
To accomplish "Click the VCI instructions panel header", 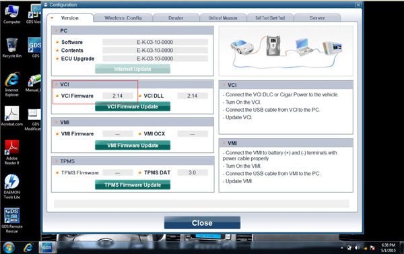I will pos(286,85).
